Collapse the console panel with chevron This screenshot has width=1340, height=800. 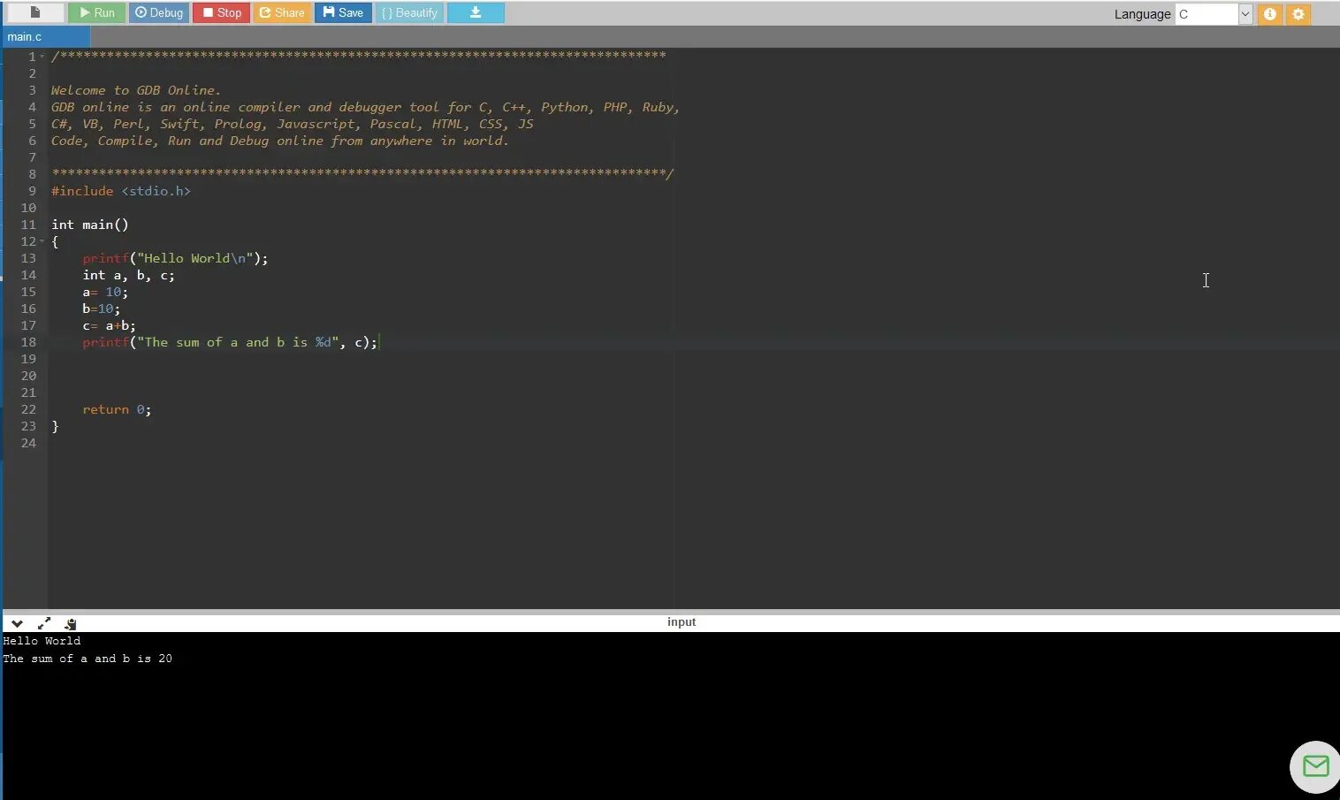(17, 623)
